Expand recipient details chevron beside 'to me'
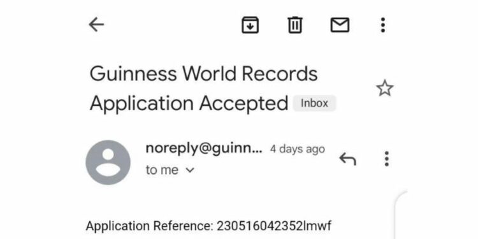 click(190, 170)
